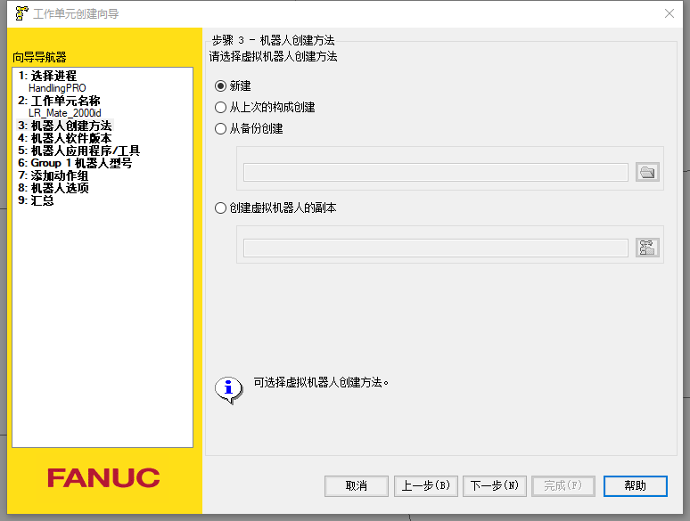690x521 pixels.
Task: Select navigator step 6: Group 1 机器人型号
Action: pos(75,163)
